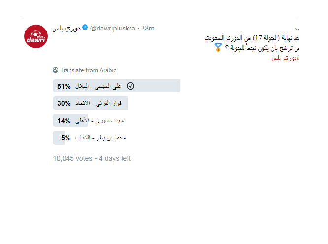
Task: Select the 5% poll option
Action: tap(89, 138)
